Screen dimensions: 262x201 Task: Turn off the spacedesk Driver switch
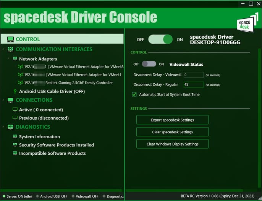coord(160,39)
